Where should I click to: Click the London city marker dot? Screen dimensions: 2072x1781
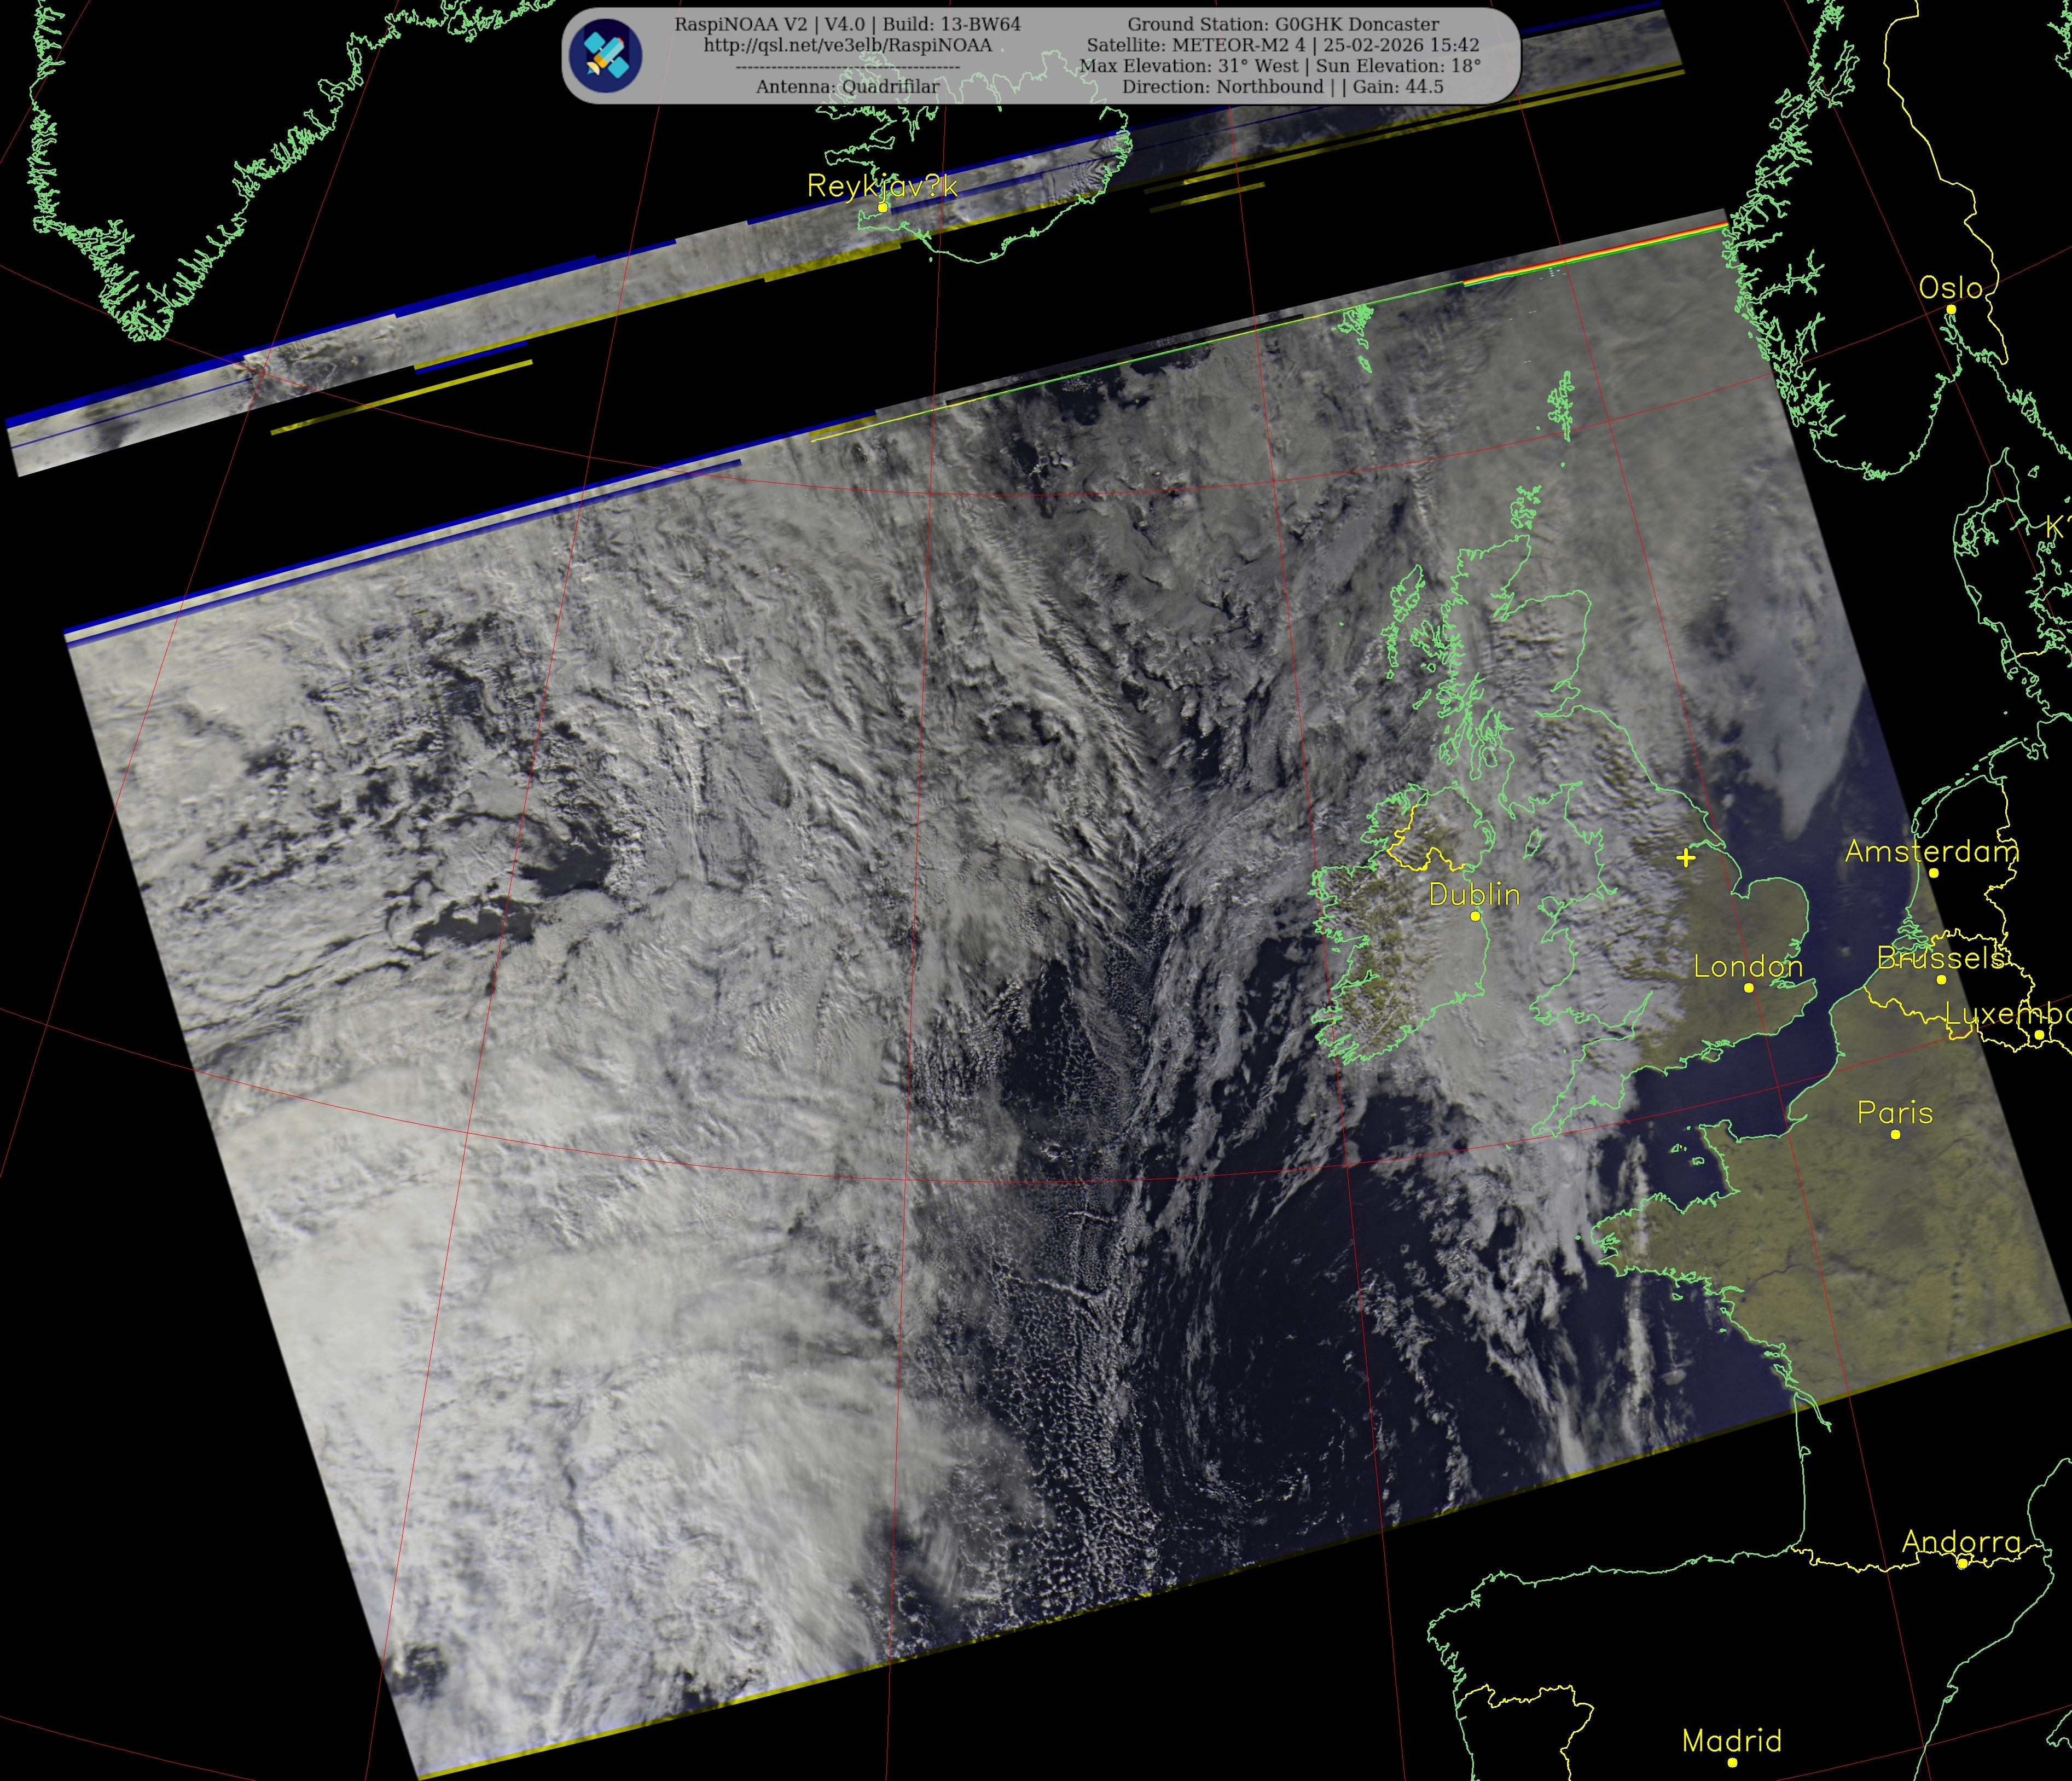pos(1749,987)
